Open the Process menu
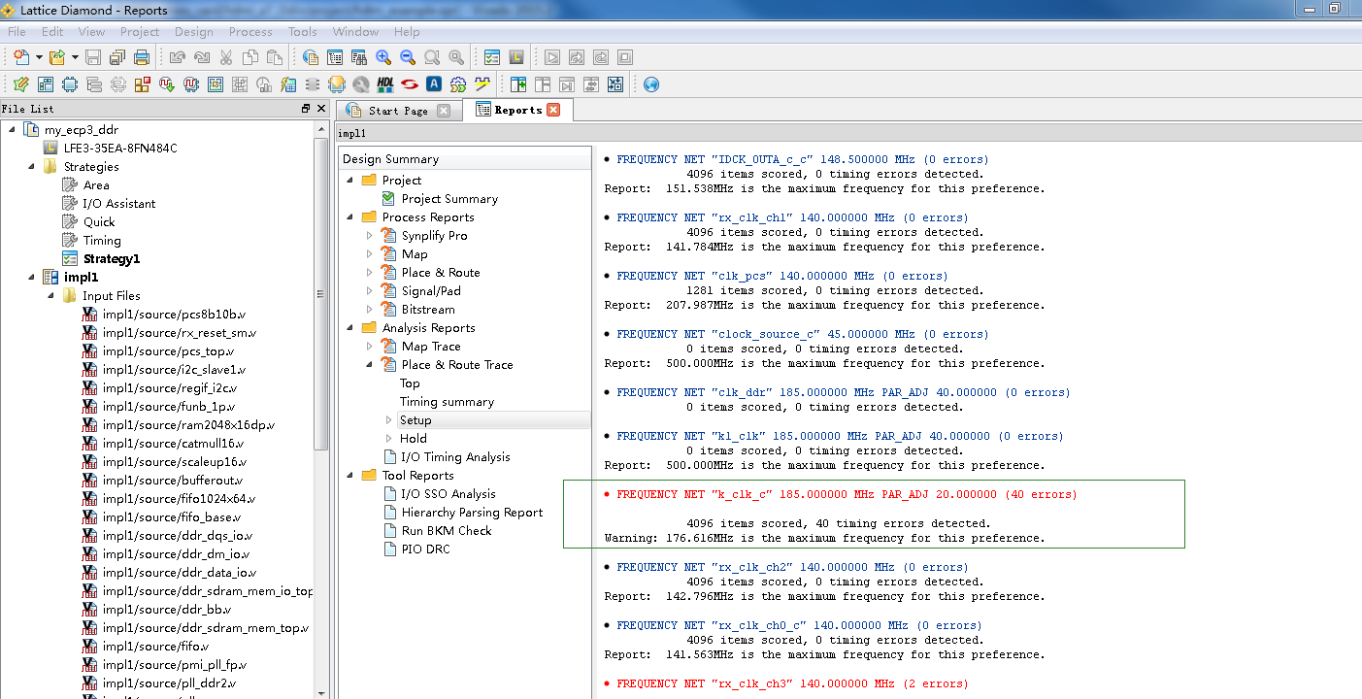1362x699 pixels. click(x=250, y=32)
